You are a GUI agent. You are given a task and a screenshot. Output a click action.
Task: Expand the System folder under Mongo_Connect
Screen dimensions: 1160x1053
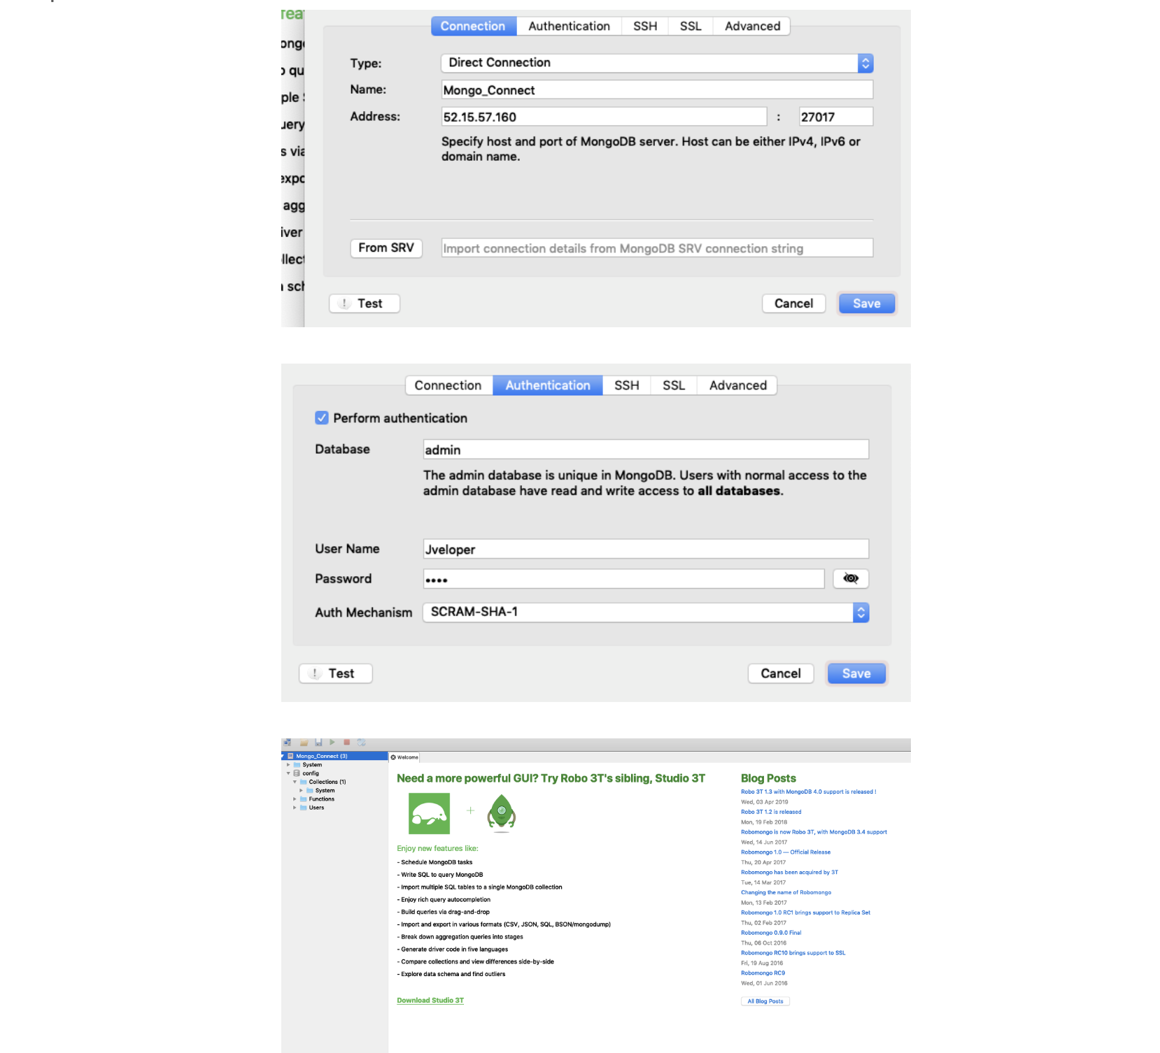tap(288, 765)
